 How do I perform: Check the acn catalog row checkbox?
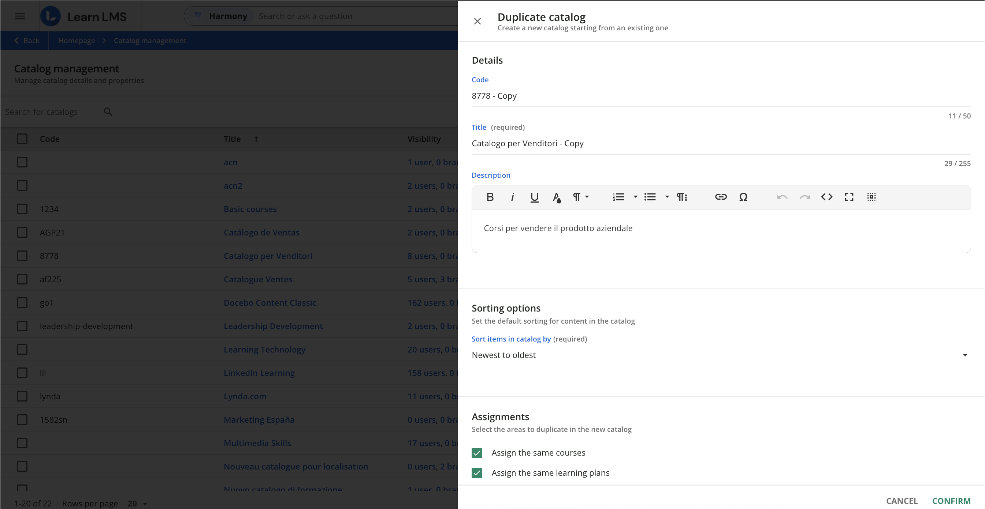(x=22, y=162)
